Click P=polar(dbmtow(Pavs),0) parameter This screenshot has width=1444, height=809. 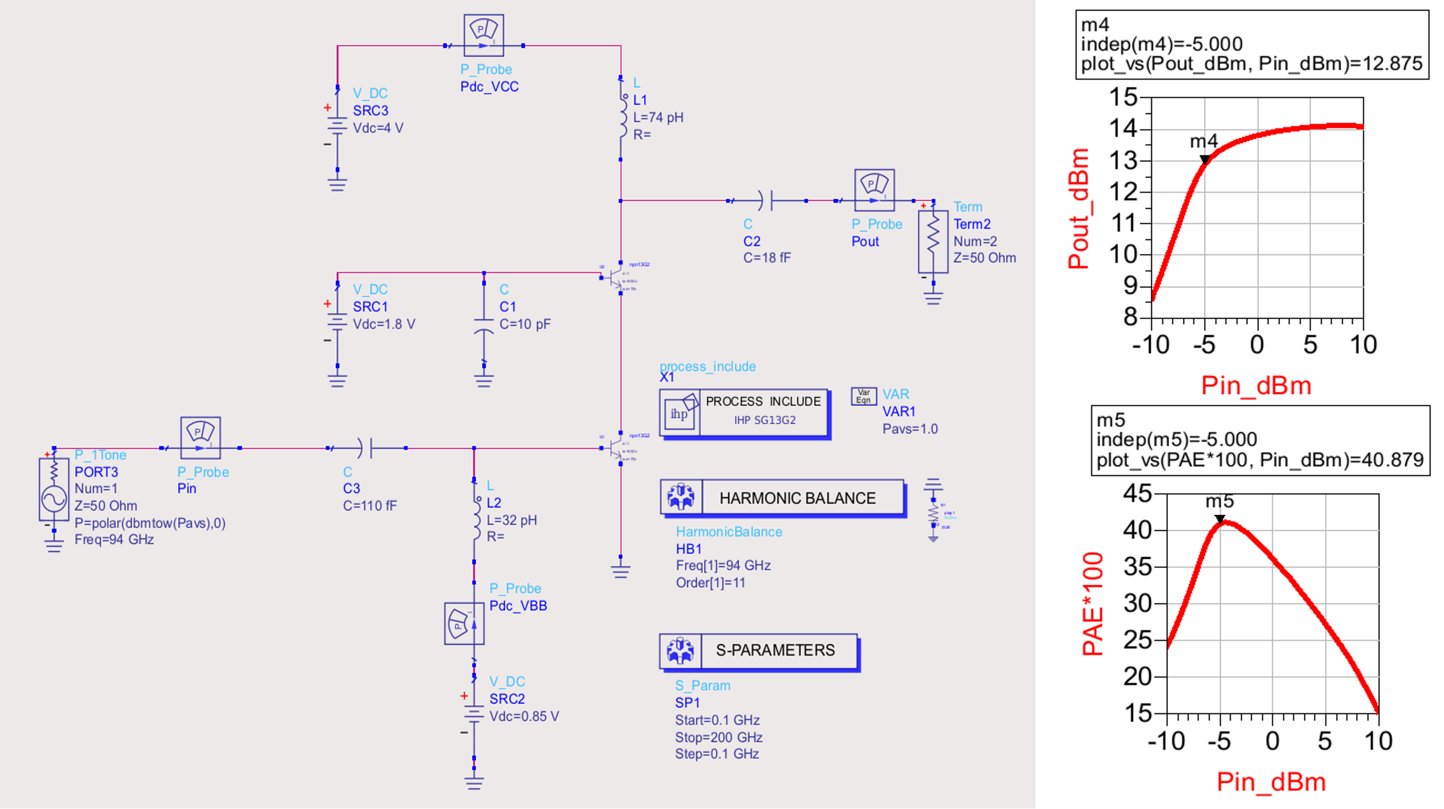tap(150, 523)
